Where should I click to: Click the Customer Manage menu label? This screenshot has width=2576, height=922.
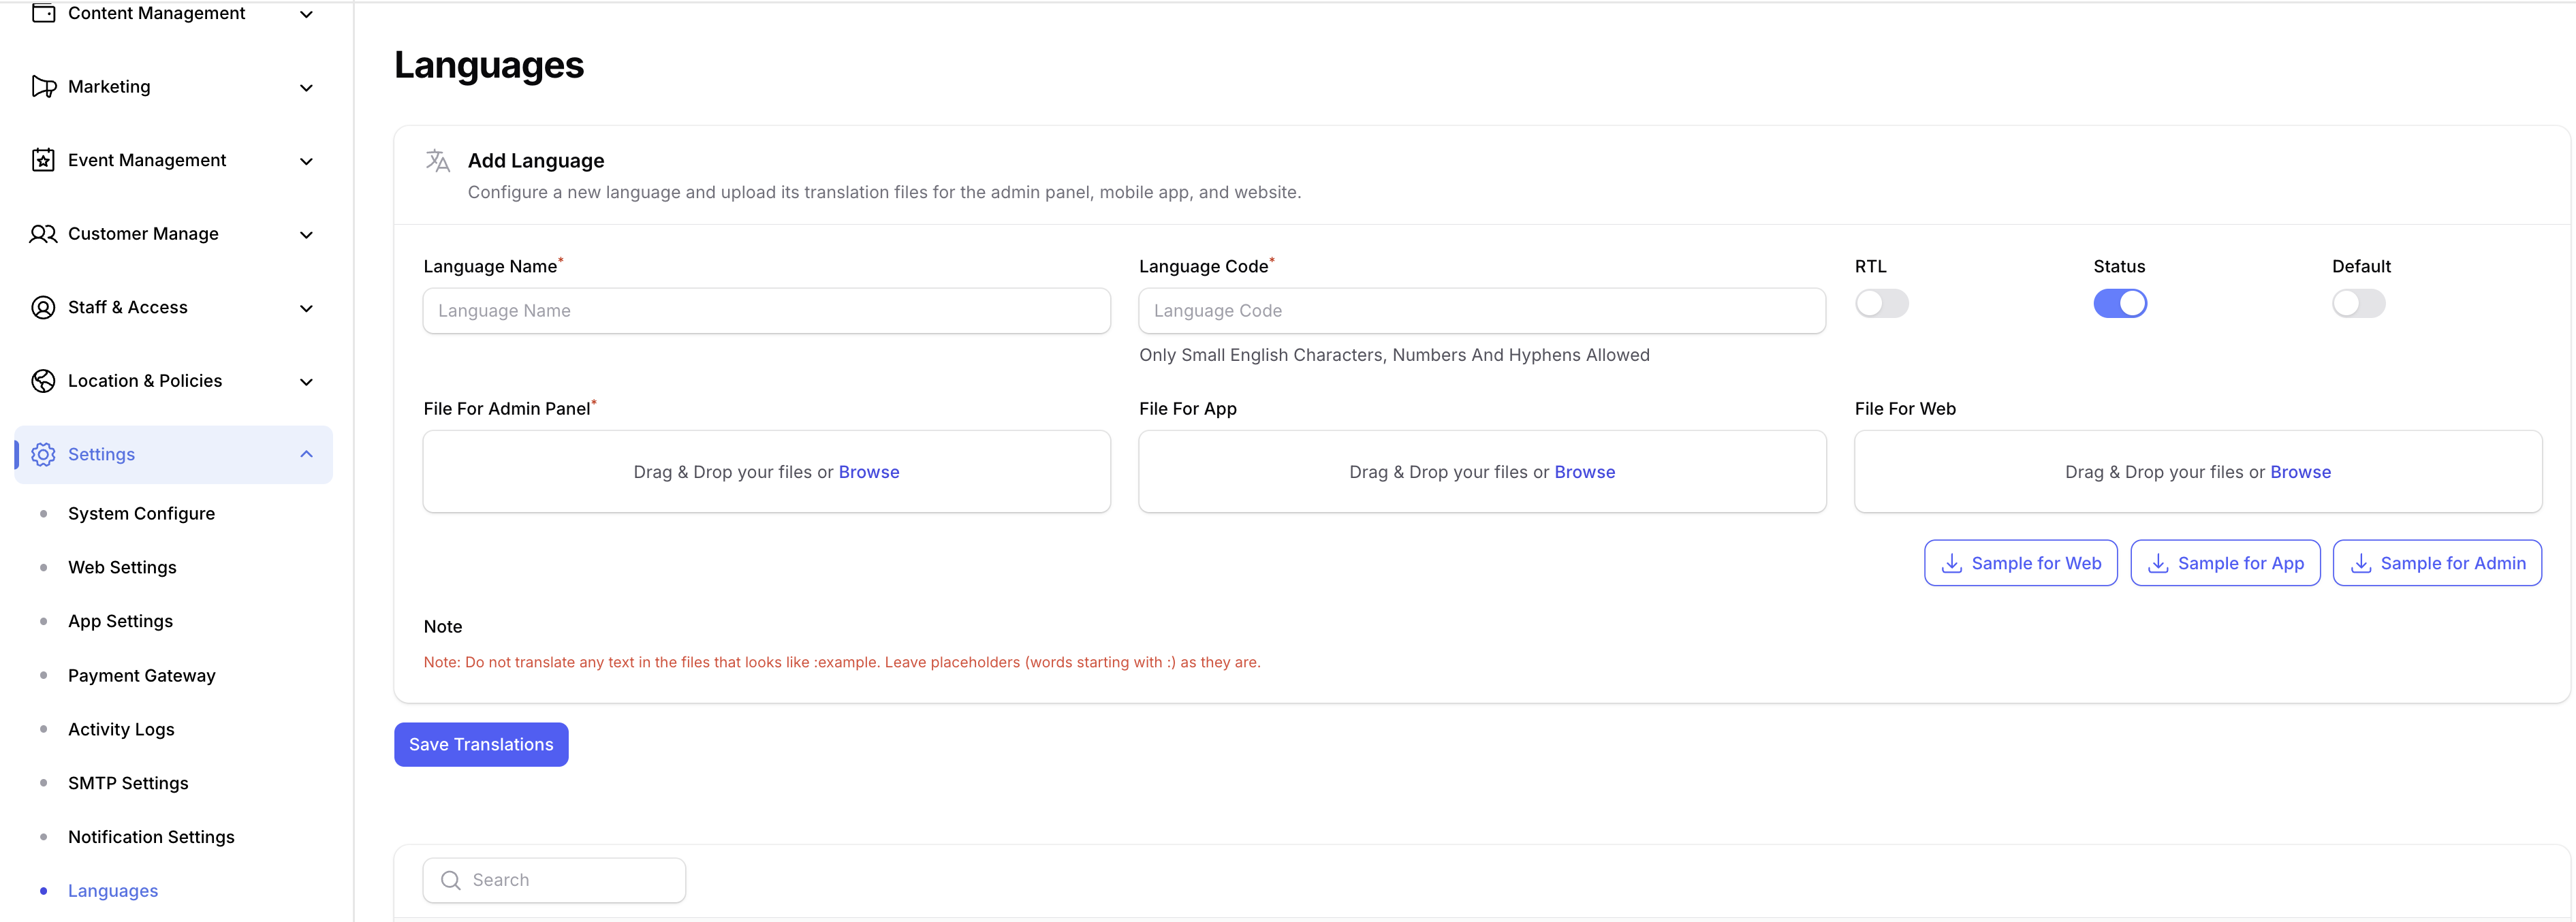tap(143, 234)
